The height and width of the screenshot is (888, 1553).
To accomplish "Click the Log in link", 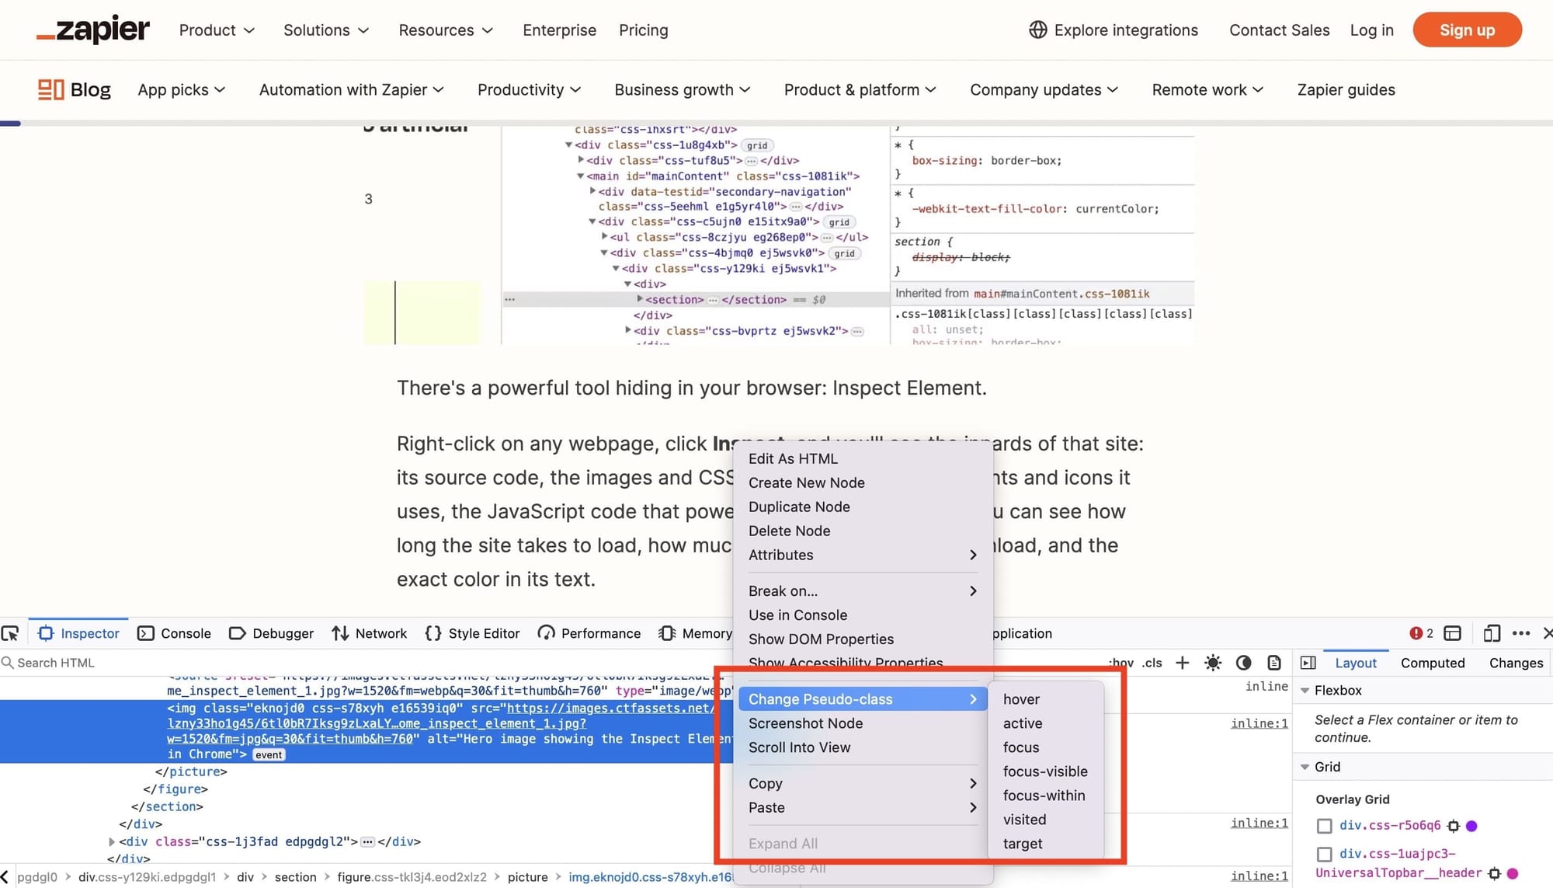I will click(1371, 30).
